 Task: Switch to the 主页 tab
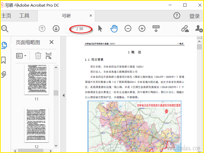click(6, 16)
